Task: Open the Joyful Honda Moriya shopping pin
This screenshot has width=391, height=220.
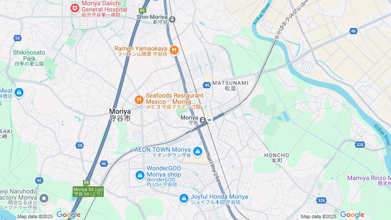Action: click(x=184, y=199)
